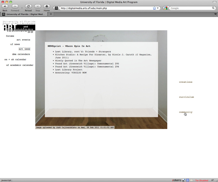Click the URL address field
Image resolution: width=218 pixels, height=182 pixels.
(x=106, y=8)
